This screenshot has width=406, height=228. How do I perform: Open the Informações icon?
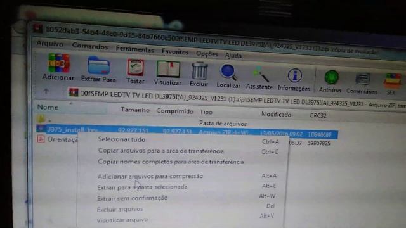(x=294, y=76)
